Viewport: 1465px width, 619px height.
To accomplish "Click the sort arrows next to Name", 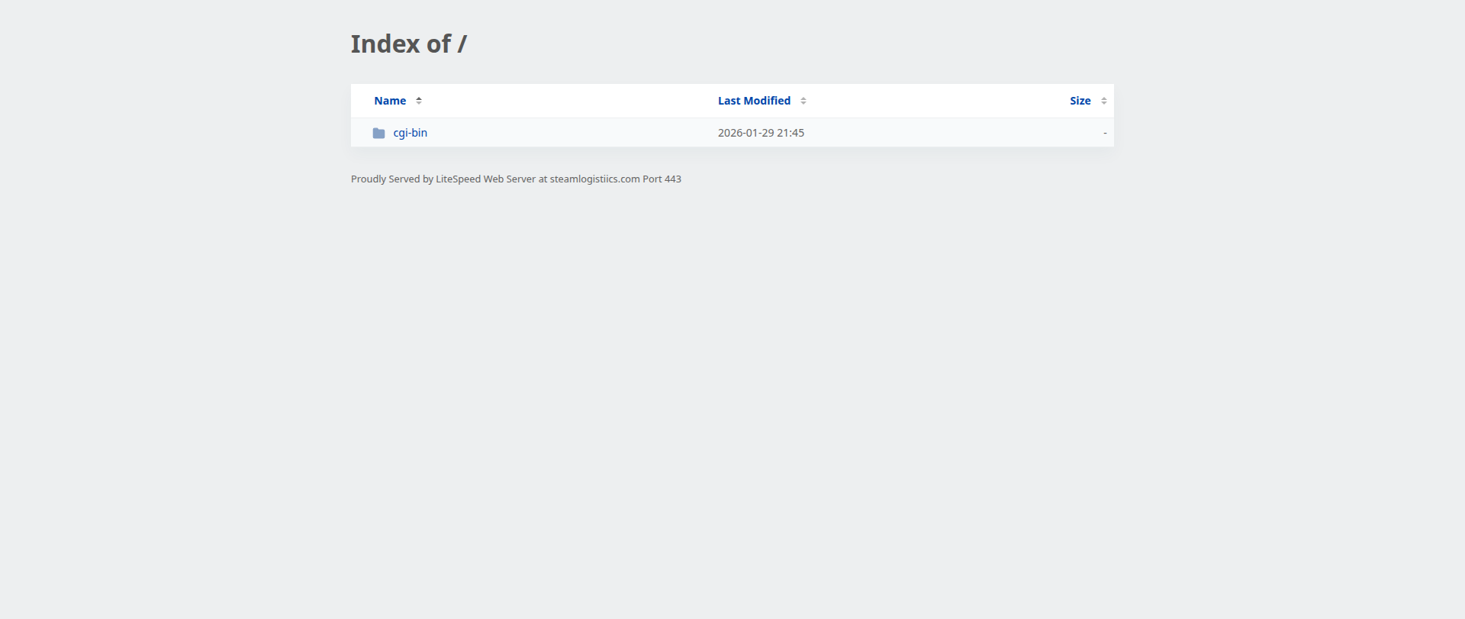I will point(419,101).
